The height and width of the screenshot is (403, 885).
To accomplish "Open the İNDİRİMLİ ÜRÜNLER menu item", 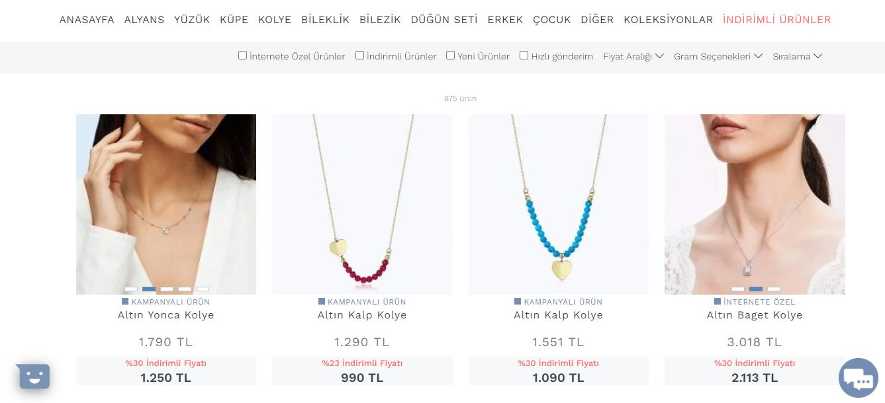I will tap(777, 20).
